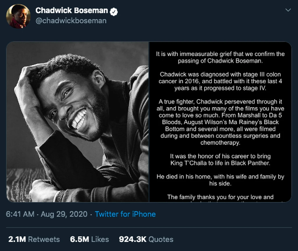298x251 pixels.
Task: Open the statement text image panel
Action: pos(220,122)
